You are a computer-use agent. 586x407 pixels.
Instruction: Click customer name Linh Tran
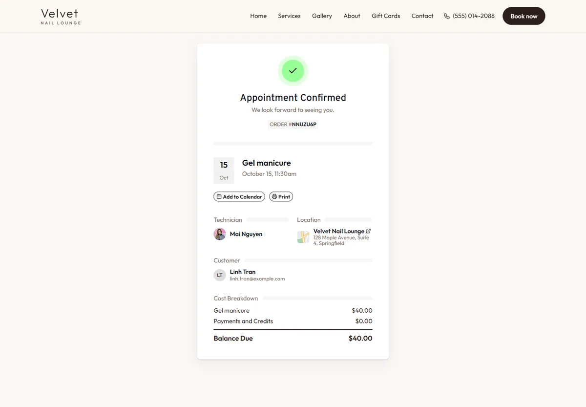(x=243, y=272)
